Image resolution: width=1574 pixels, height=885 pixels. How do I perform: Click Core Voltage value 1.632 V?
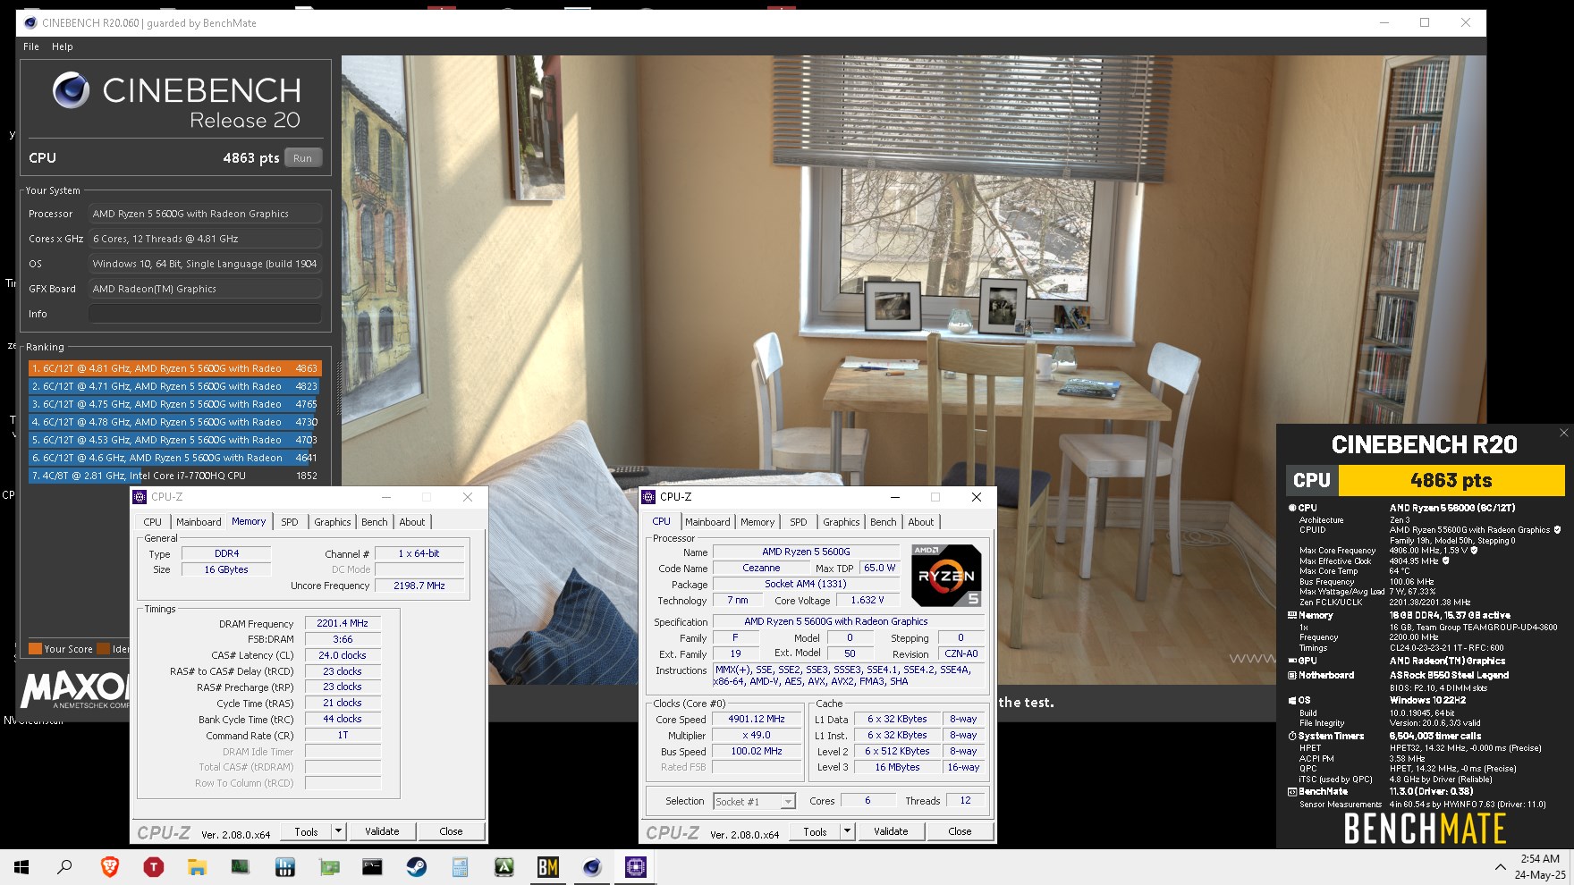[x=867, y=601]
